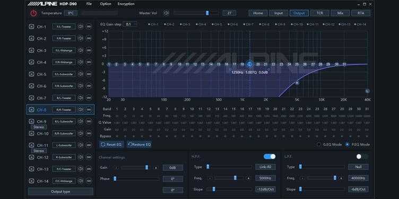Image resolution: width=399 pixels, height=199 pixels.
Task: Click the CH-5 link icon
Action: tap(89, 74)
